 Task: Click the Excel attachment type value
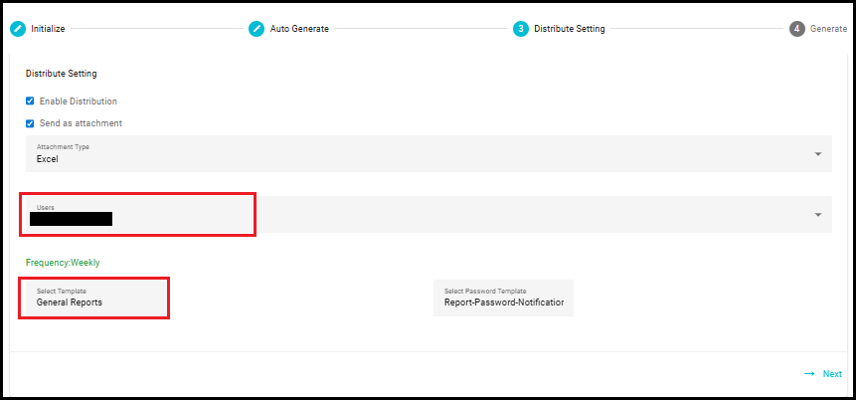tap(47, 159)
